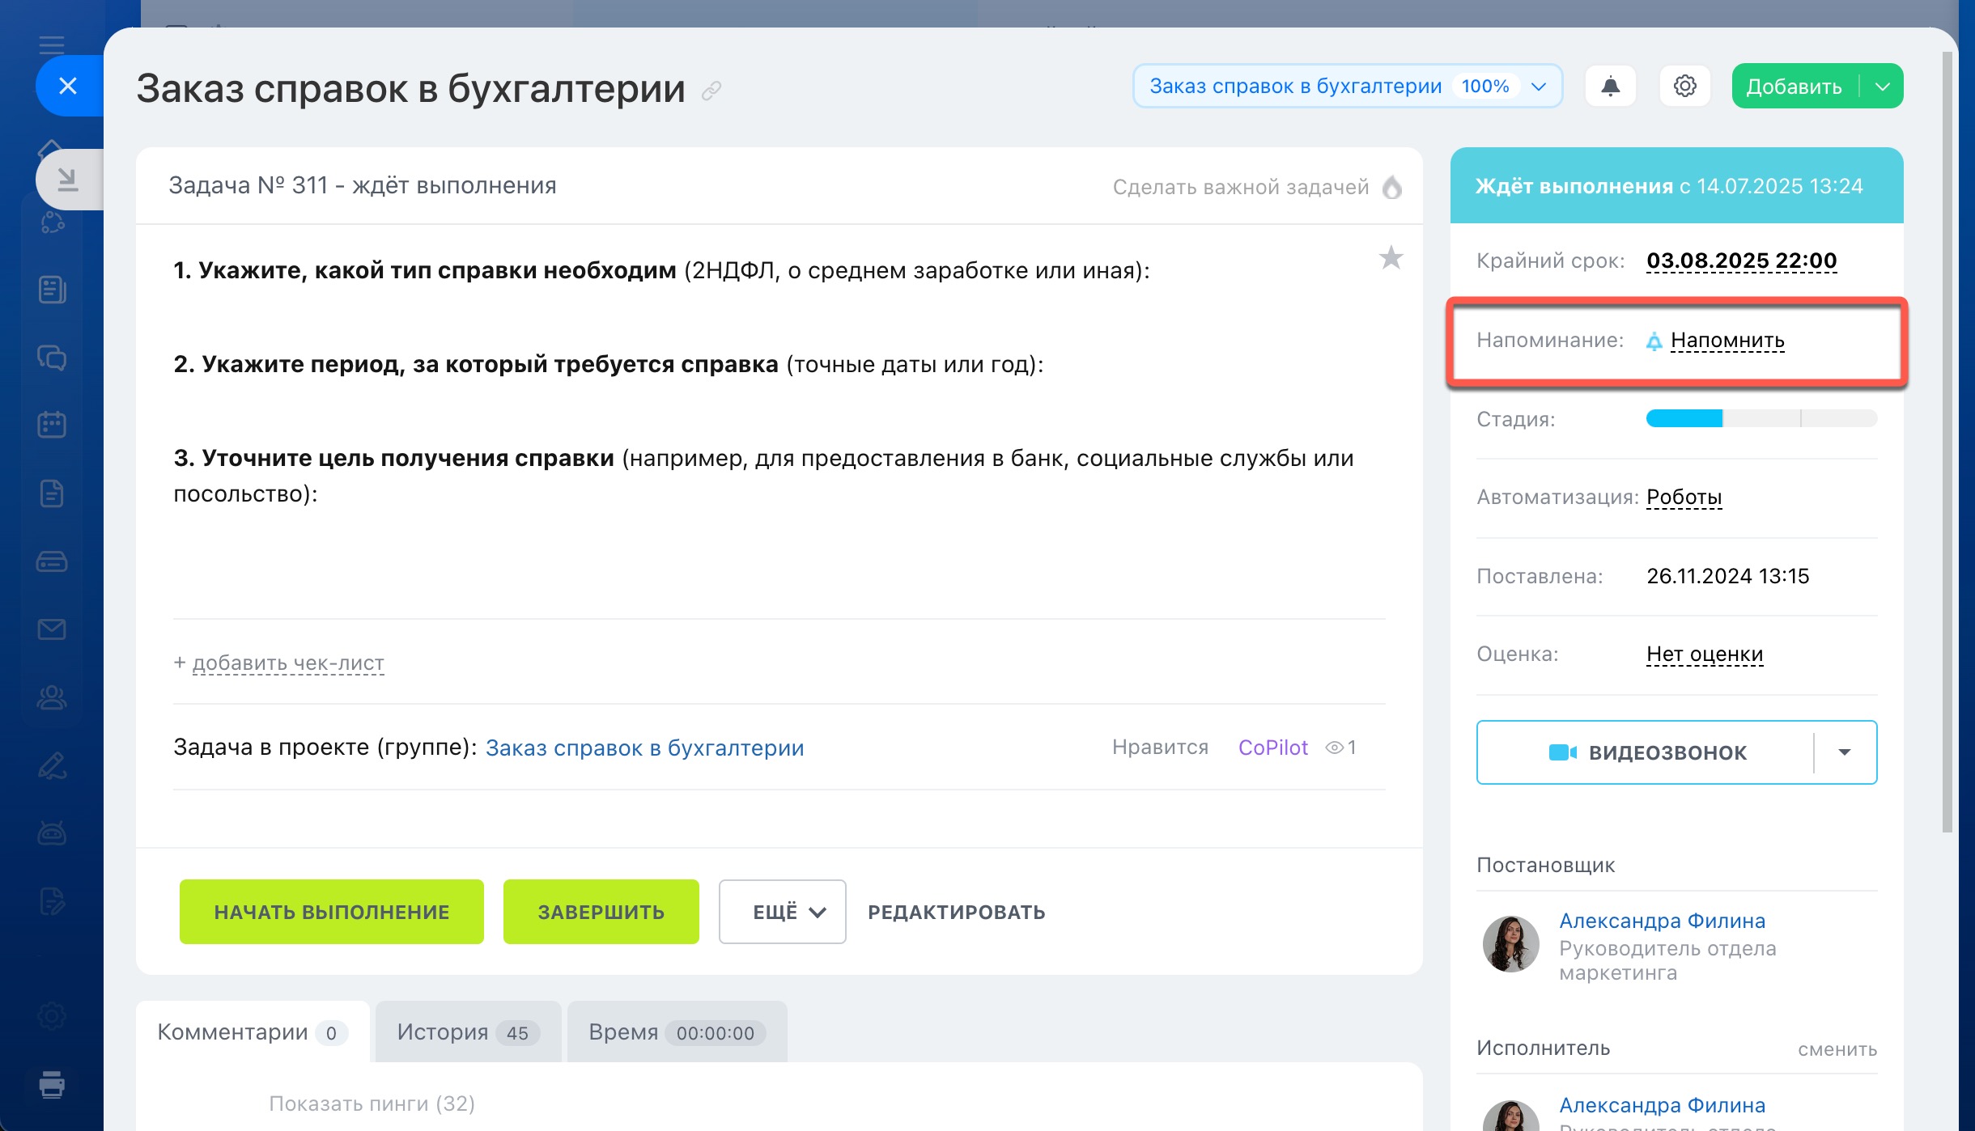Open the drive storage icon in the sidebar

52,561
